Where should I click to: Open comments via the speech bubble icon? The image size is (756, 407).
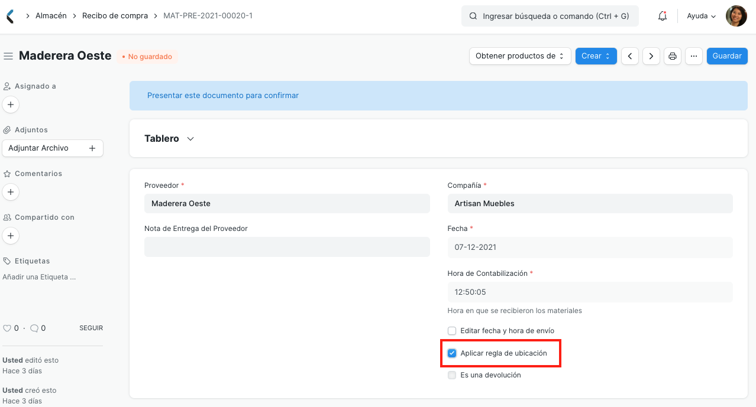33,328
